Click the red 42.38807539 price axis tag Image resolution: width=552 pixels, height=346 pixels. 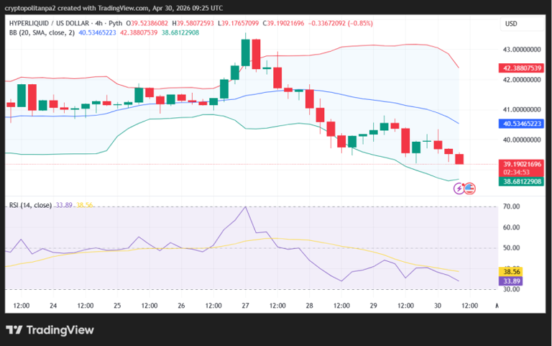(x=521, y=68)
